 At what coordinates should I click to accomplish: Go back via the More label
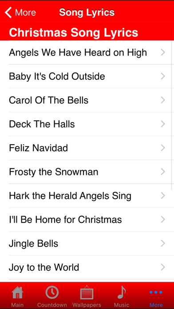pyautogui.click(x=25, y=12)
